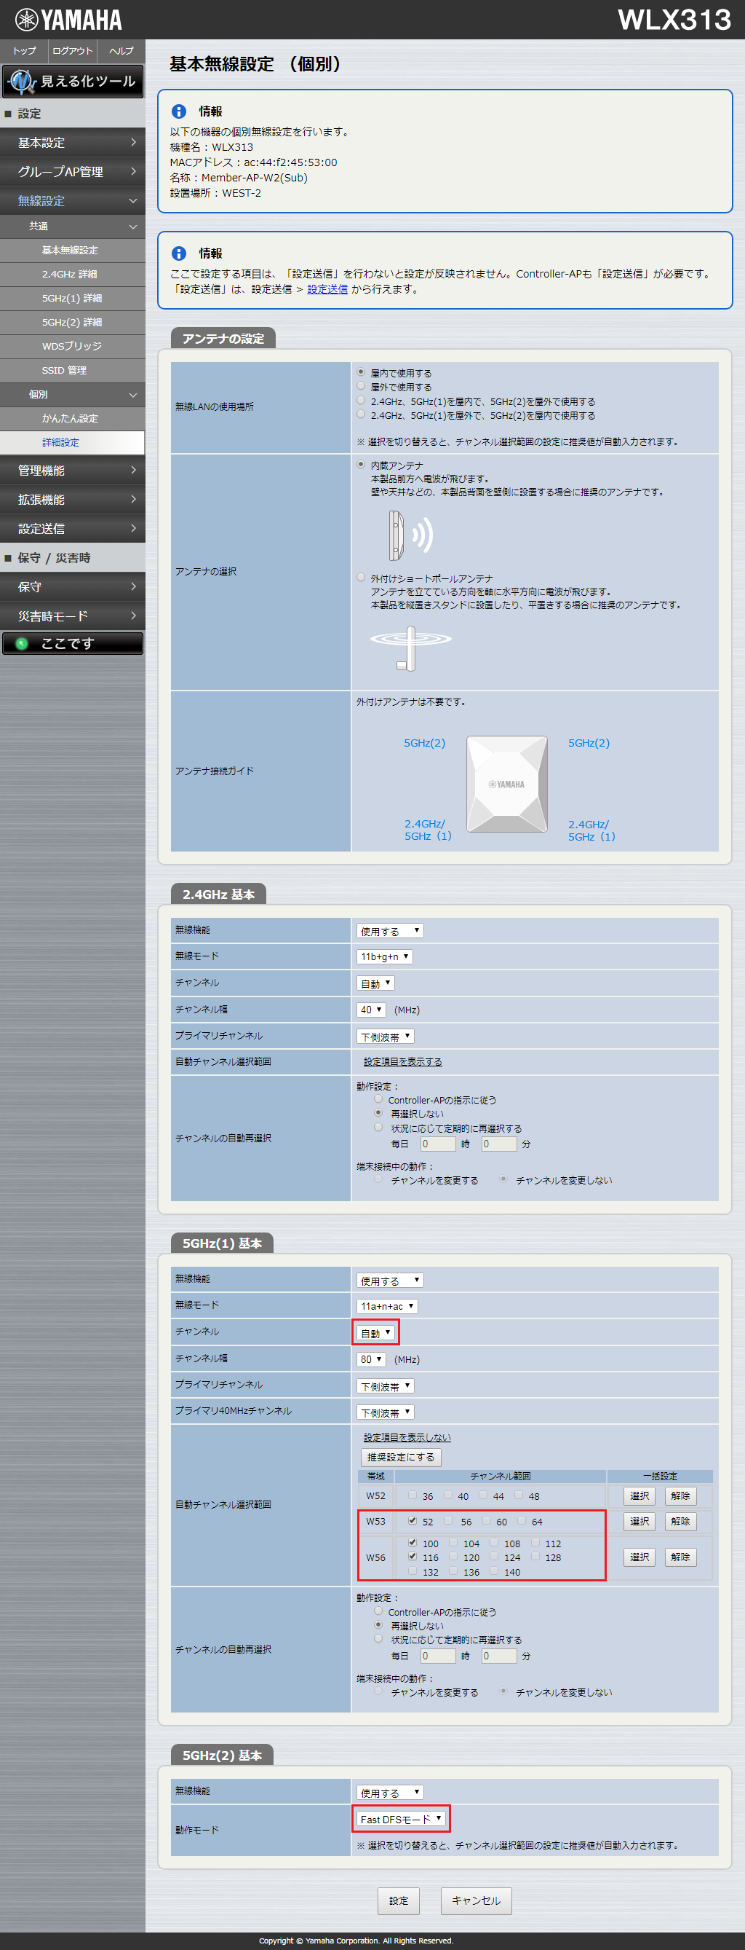Click the WLX313 device image in antenna guide

point(507,785)
